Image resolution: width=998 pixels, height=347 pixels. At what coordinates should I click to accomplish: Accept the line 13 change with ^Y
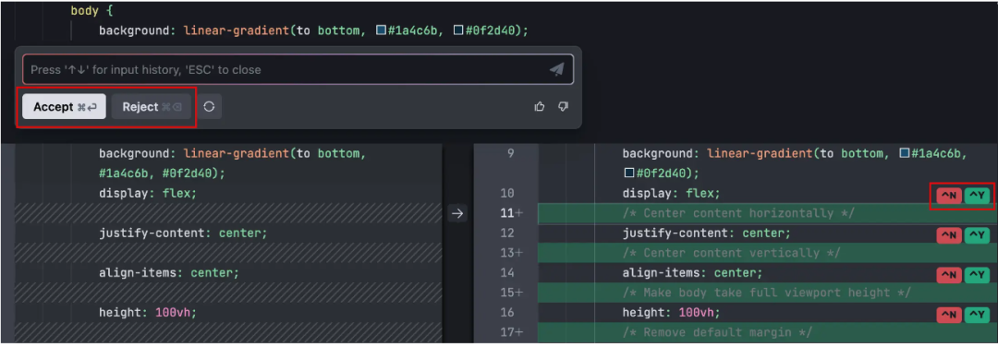coord(978,235)
